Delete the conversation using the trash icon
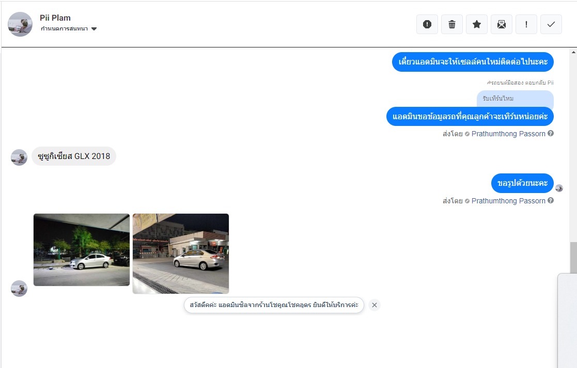This screenshot has height=368, width=577. coord(452,24)
